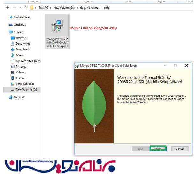The height and width of the screenshot is (174, 195).
Task: Close the MongoDB Setup dialog
Action: (x=186, y=66)
